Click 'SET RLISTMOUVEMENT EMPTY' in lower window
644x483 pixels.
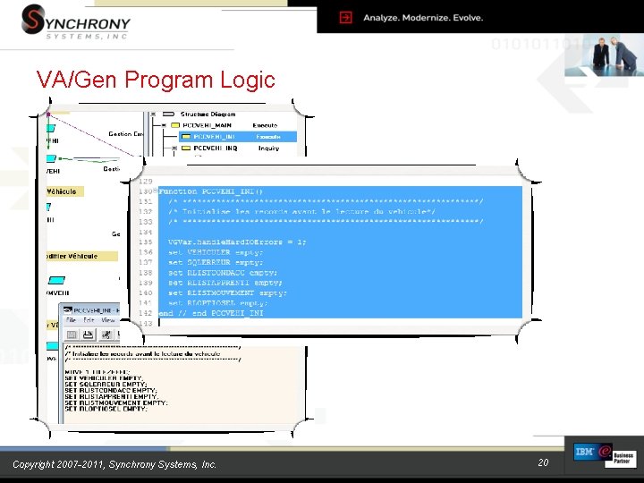116,402
